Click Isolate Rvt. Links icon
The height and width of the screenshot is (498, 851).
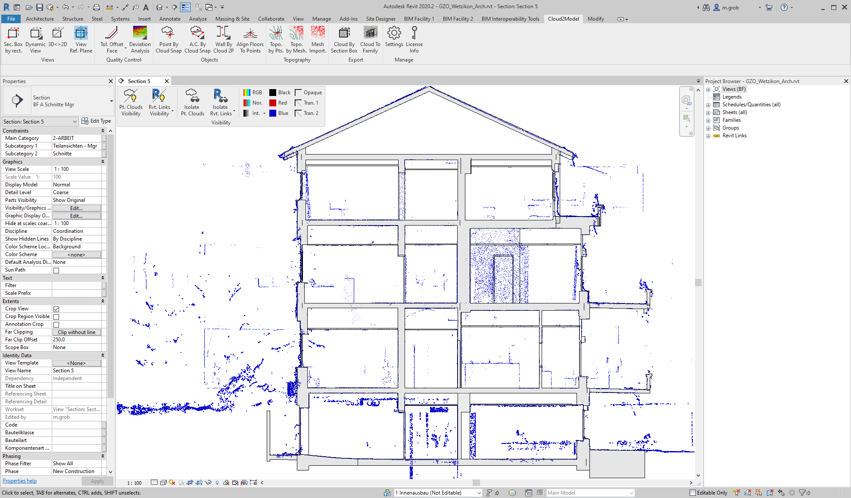click(221, 102)
